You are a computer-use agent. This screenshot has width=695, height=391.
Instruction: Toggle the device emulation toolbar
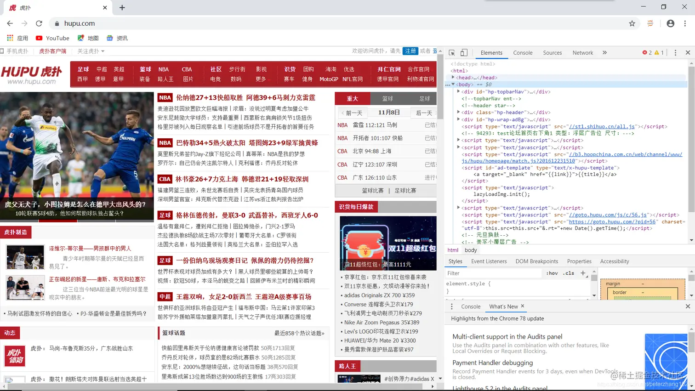click(x=464, y=53)
